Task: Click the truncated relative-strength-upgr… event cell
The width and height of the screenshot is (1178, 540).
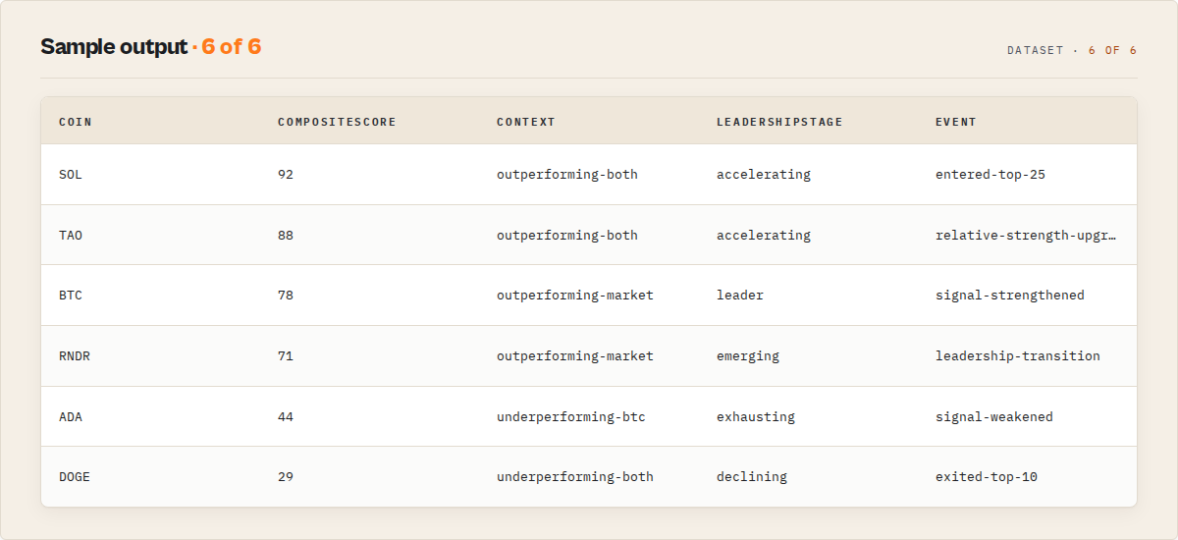Action: 1026,236
